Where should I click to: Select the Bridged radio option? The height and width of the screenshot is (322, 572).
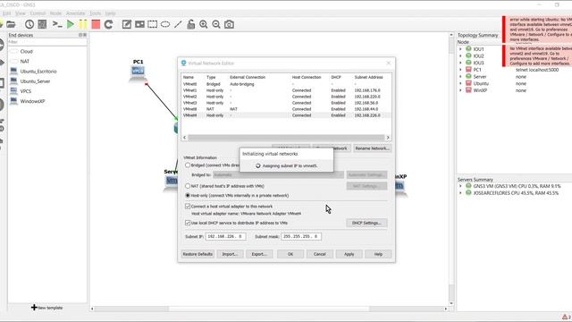point(188,165)
